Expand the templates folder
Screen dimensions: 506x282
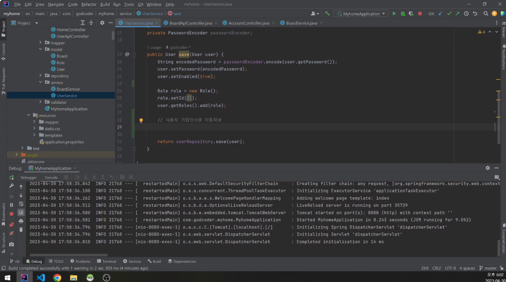[x=35, y=135]
